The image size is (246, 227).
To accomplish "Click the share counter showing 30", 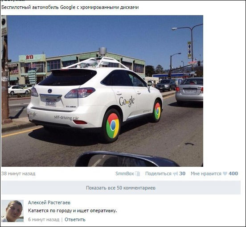I will 182,173.
